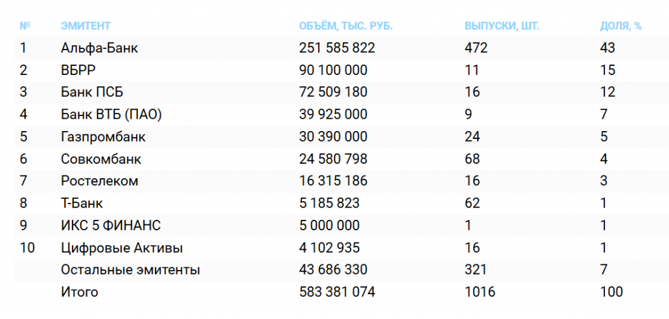This screenshot has width=669, height=319.
Task: Click the Итого total row label
Action: [80, 292]
